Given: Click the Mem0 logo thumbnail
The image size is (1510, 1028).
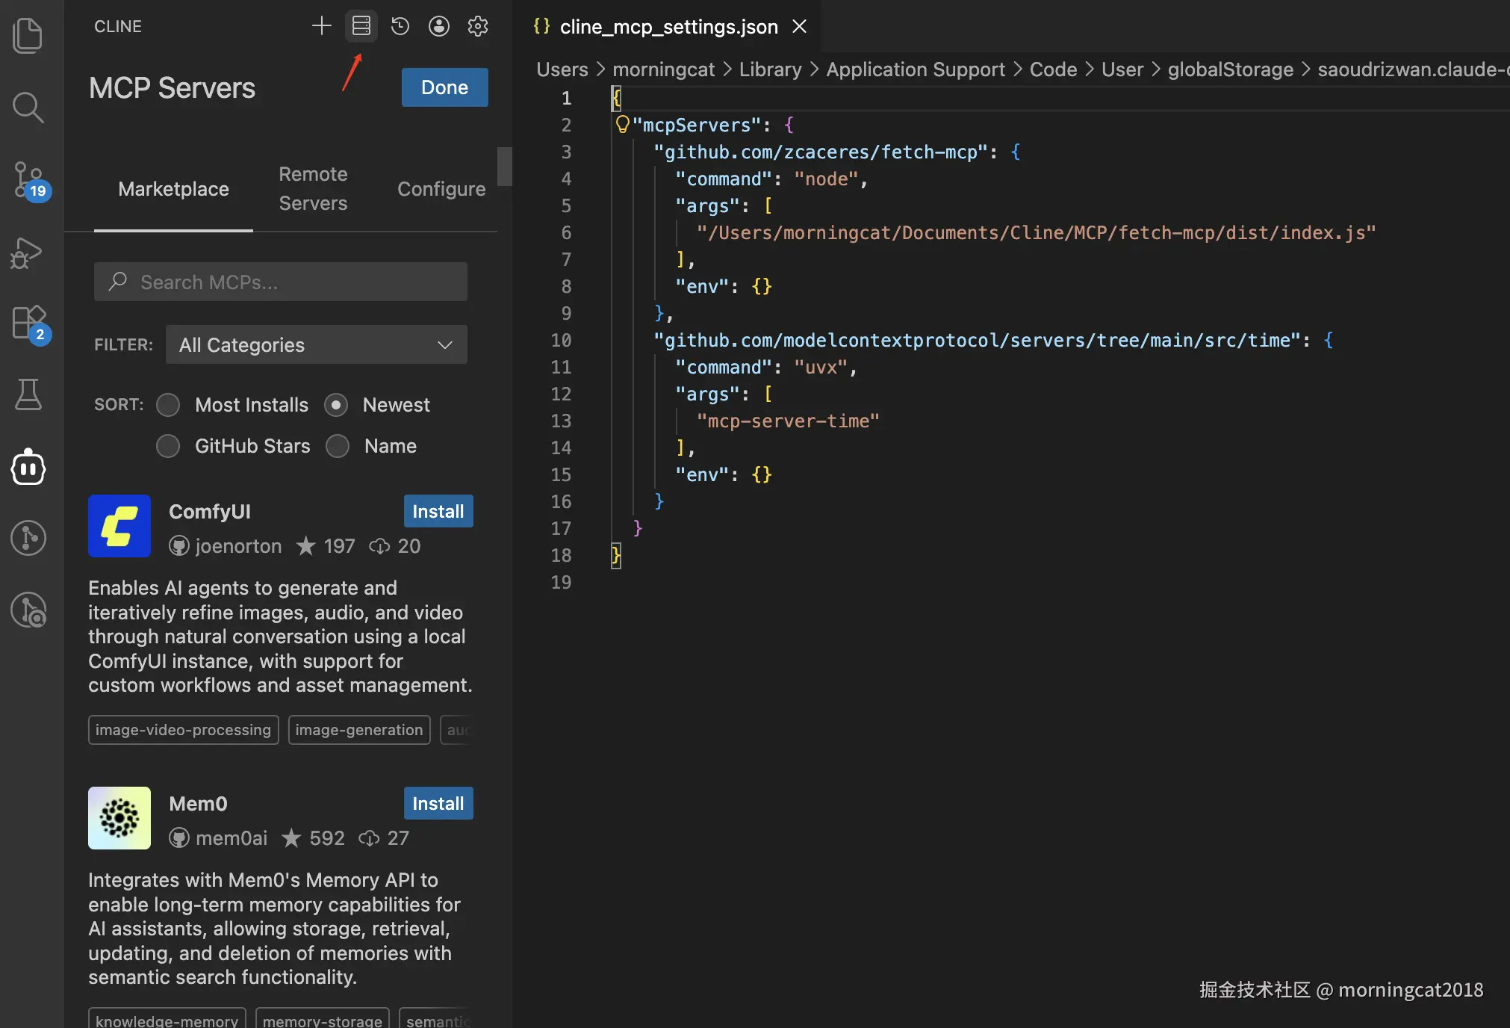Looking at the screenshot, I should pos(119,818).
